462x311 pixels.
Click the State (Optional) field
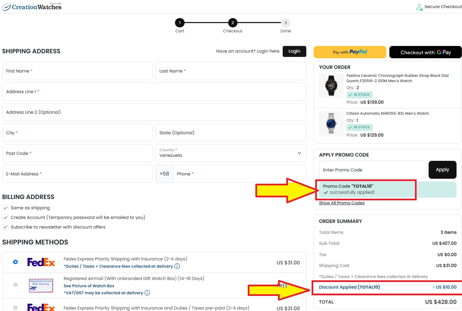[x=231, y=133]
